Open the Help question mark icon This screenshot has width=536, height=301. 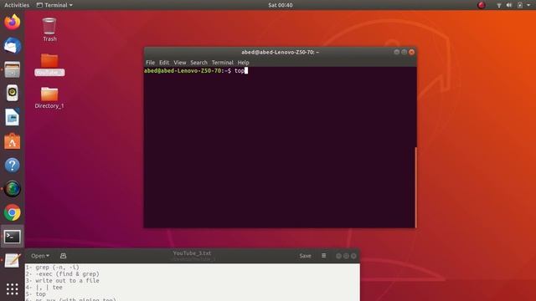tap(13, 166)
